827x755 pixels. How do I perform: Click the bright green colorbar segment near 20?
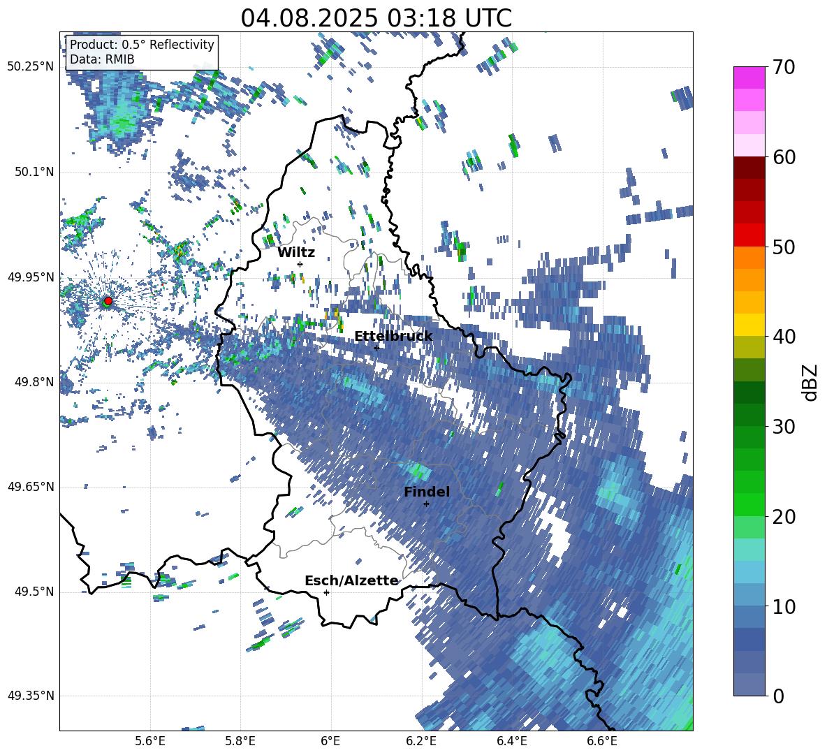pos(749,504)
